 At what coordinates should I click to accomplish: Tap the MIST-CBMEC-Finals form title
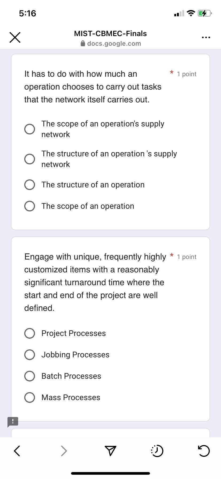click(110, 33)
